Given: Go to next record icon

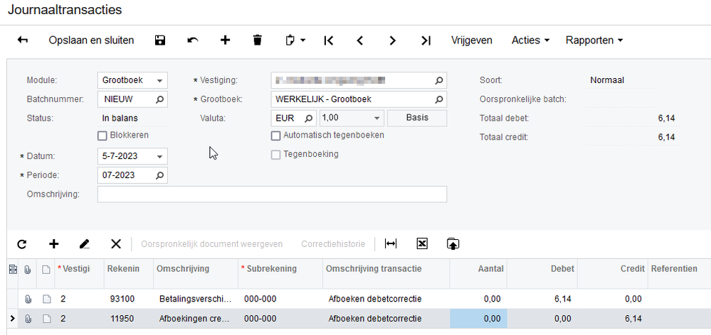Looking at the screenshot, I should click(393, 40).
